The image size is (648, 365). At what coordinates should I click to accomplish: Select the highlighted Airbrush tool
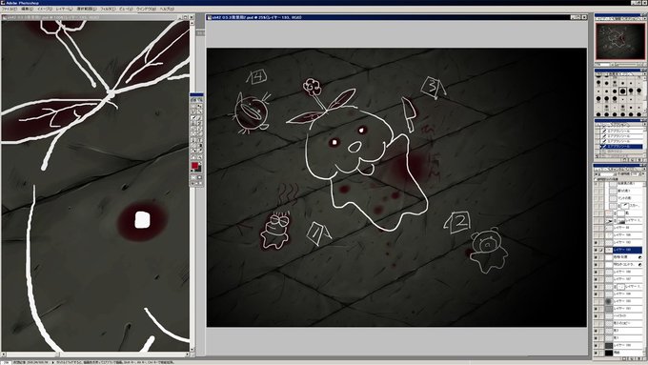tap(193, 118)
